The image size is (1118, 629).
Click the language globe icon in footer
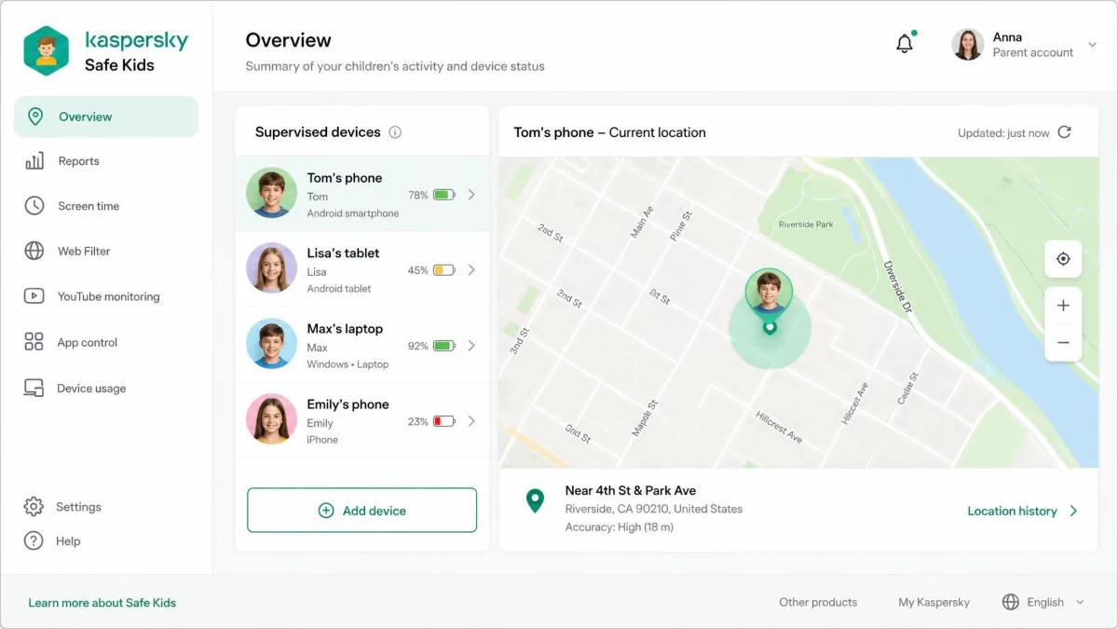click(x=1011, y=602)
